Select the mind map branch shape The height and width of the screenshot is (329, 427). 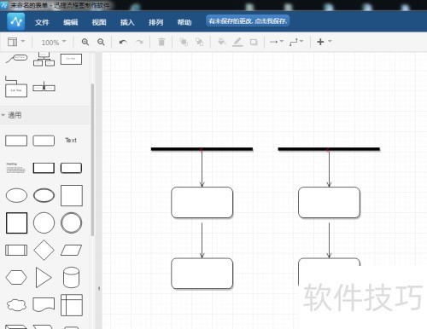16,59
